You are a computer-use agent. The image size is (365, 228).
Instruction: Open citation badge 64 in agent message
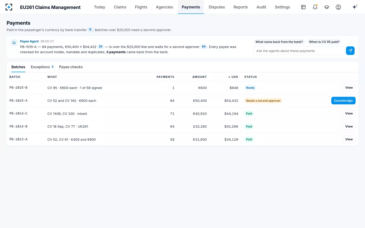(x=204, y=47)
